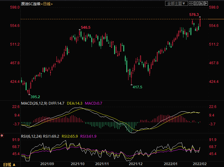This screenshot has height=167, width=224.
Task: Click the jump-to-start icon in top toolbar
Action: tap(196, 4)
